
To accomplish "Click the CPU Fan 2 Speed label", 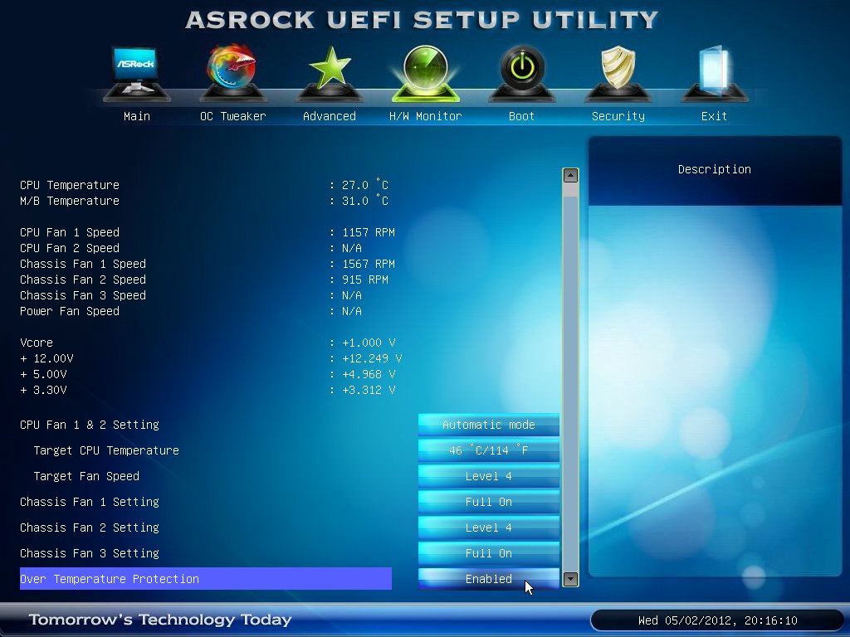I will (x=70, y=248).
